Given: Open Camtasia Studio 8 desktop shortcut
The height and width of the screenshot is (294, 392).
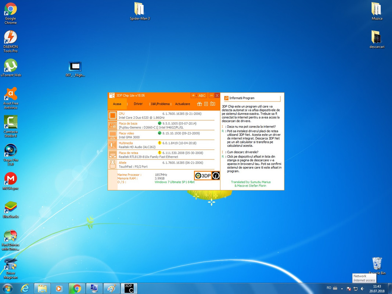Looking at the screenshot, I should tap(11, 126).
